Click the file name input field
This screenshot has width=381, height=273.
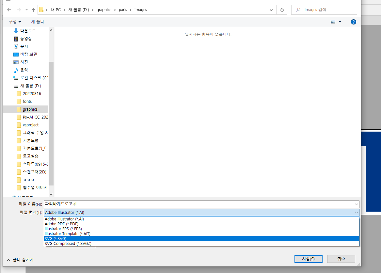[199, 204]
